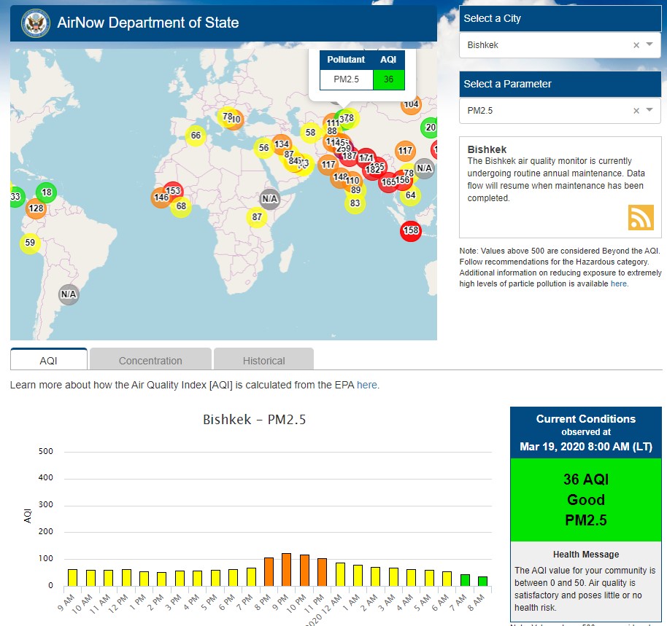Click the green 18 map marker
Image resolution: width=667 pixels, height=626 pixels.
pos(47,193)
